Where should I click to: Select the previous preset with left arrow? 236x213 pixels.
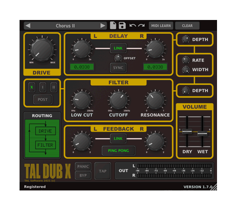pyautogui.click(x=28, y=26)
